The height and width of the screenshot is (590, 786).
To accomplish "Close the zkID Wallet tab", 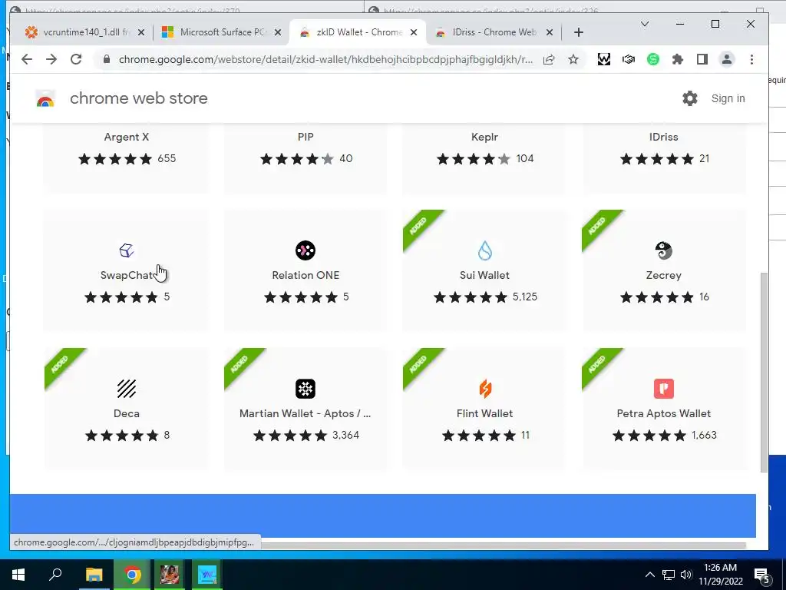I will tap(414, 32).
